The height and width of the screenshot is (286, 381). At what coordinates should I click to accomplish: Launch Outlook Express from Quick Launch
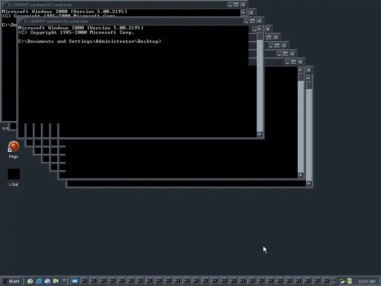pos(47,281)
